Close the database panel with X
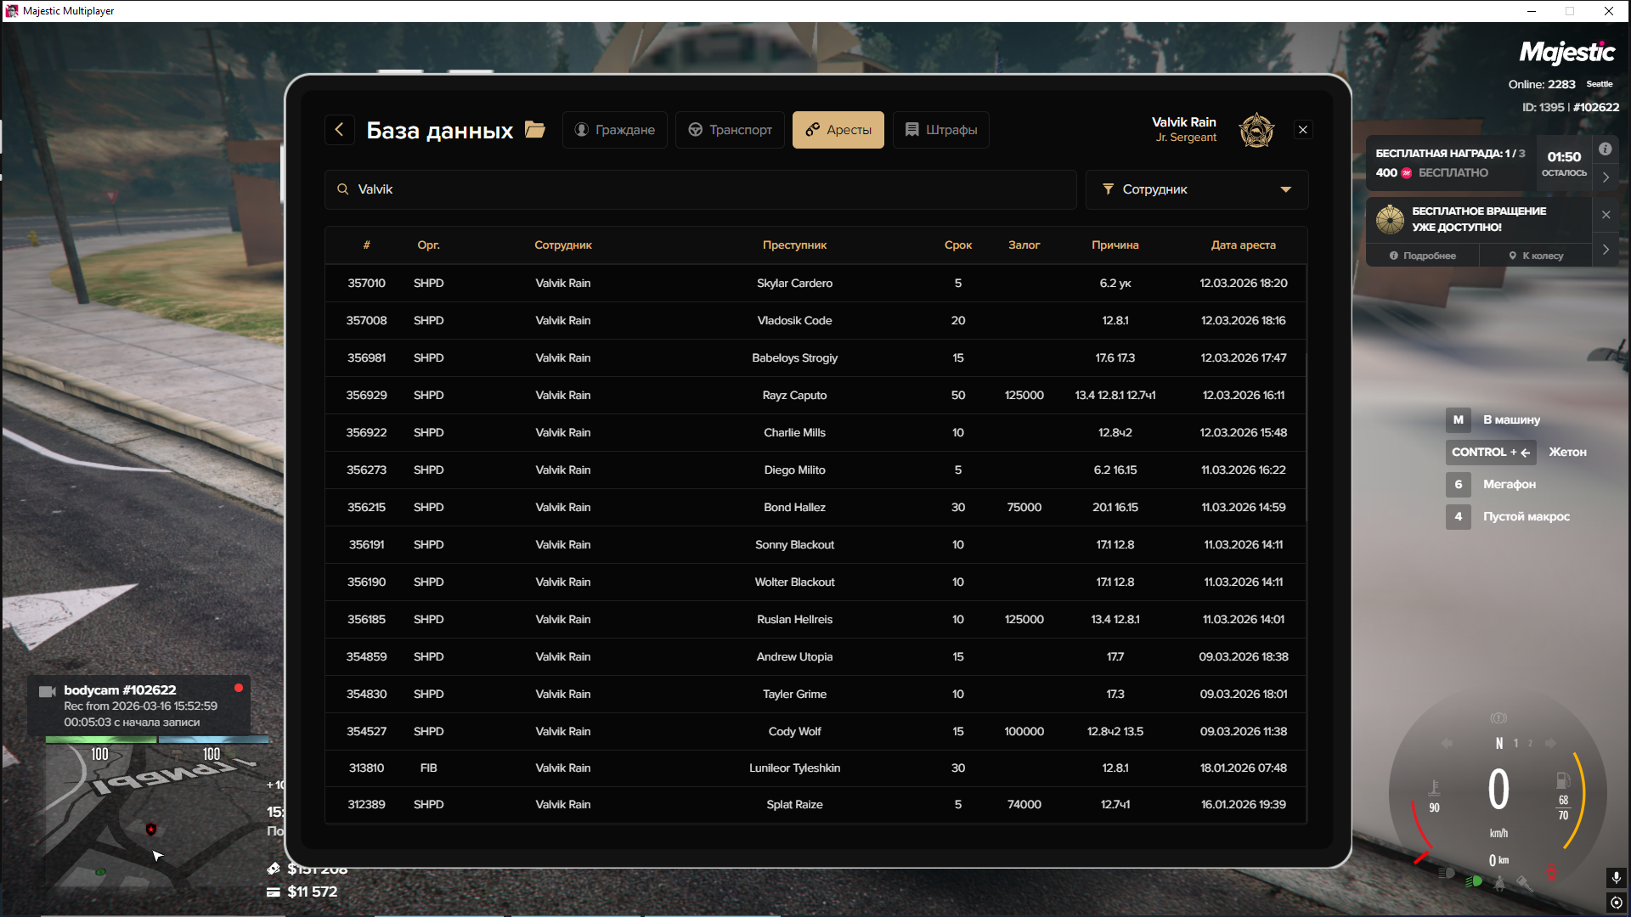The image size is (1631, 917). (x=1303, y=130)
